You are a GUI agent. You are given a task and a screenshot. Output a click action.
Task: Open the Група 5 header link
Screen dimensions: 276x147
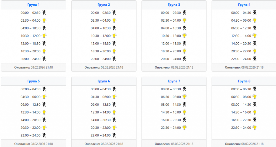point(33,81)
